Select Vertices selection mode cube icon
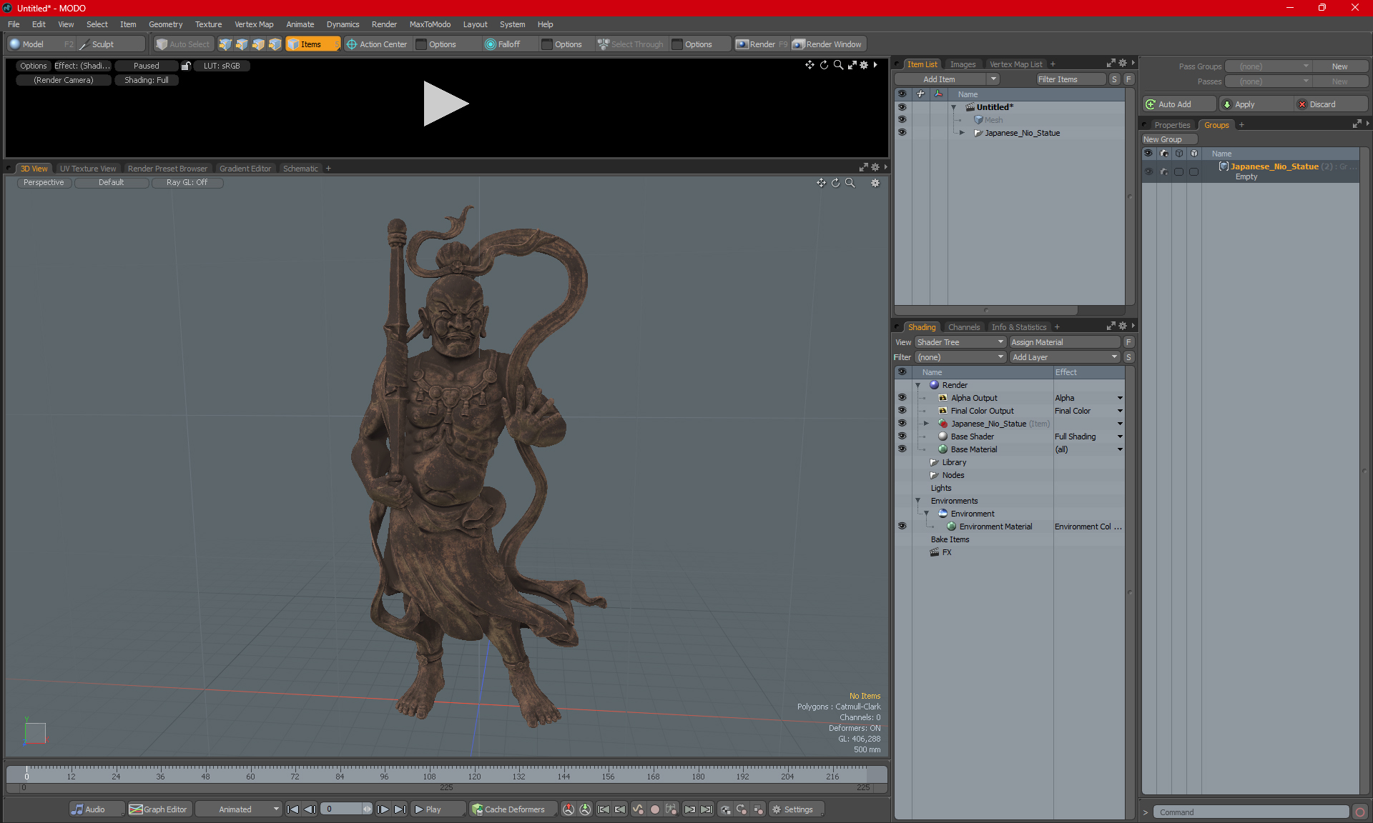Image resolution: width=1373 pixels, height=823 pixels. coord(225,44)
